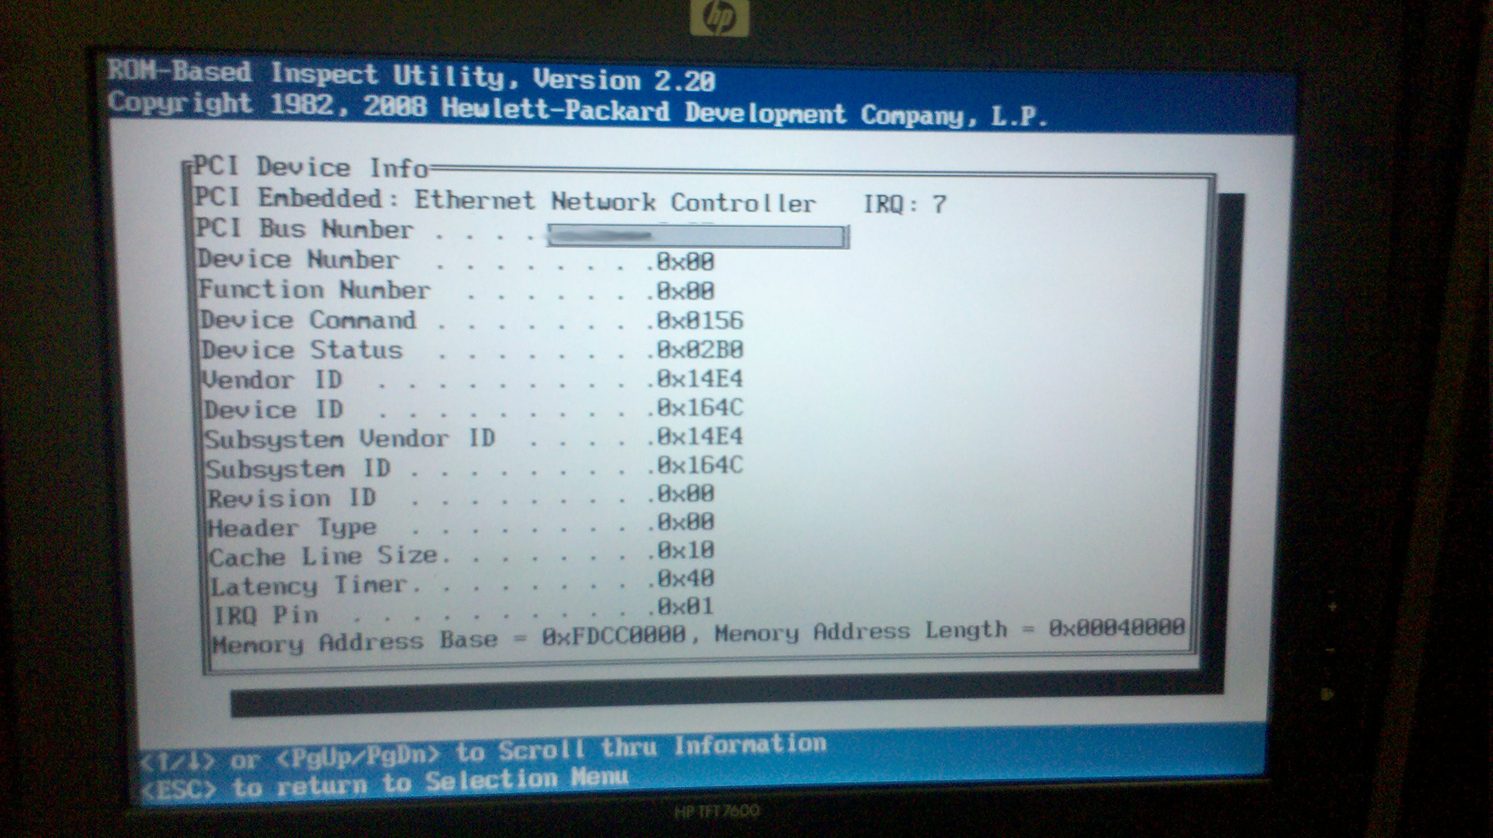The image size is (1493, 838).
Task: Click the "PCI Device Info" panel heading
Action: pyautogui.click(x=310, y=167)
